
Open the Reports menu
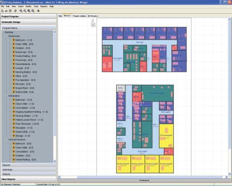tap(44, 7)
